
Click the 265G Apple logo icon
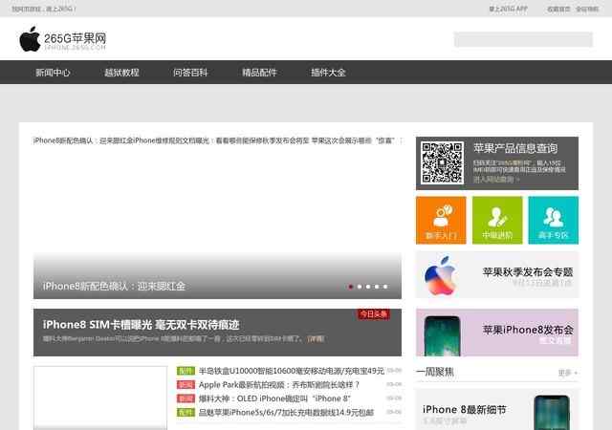pos(30,39)
